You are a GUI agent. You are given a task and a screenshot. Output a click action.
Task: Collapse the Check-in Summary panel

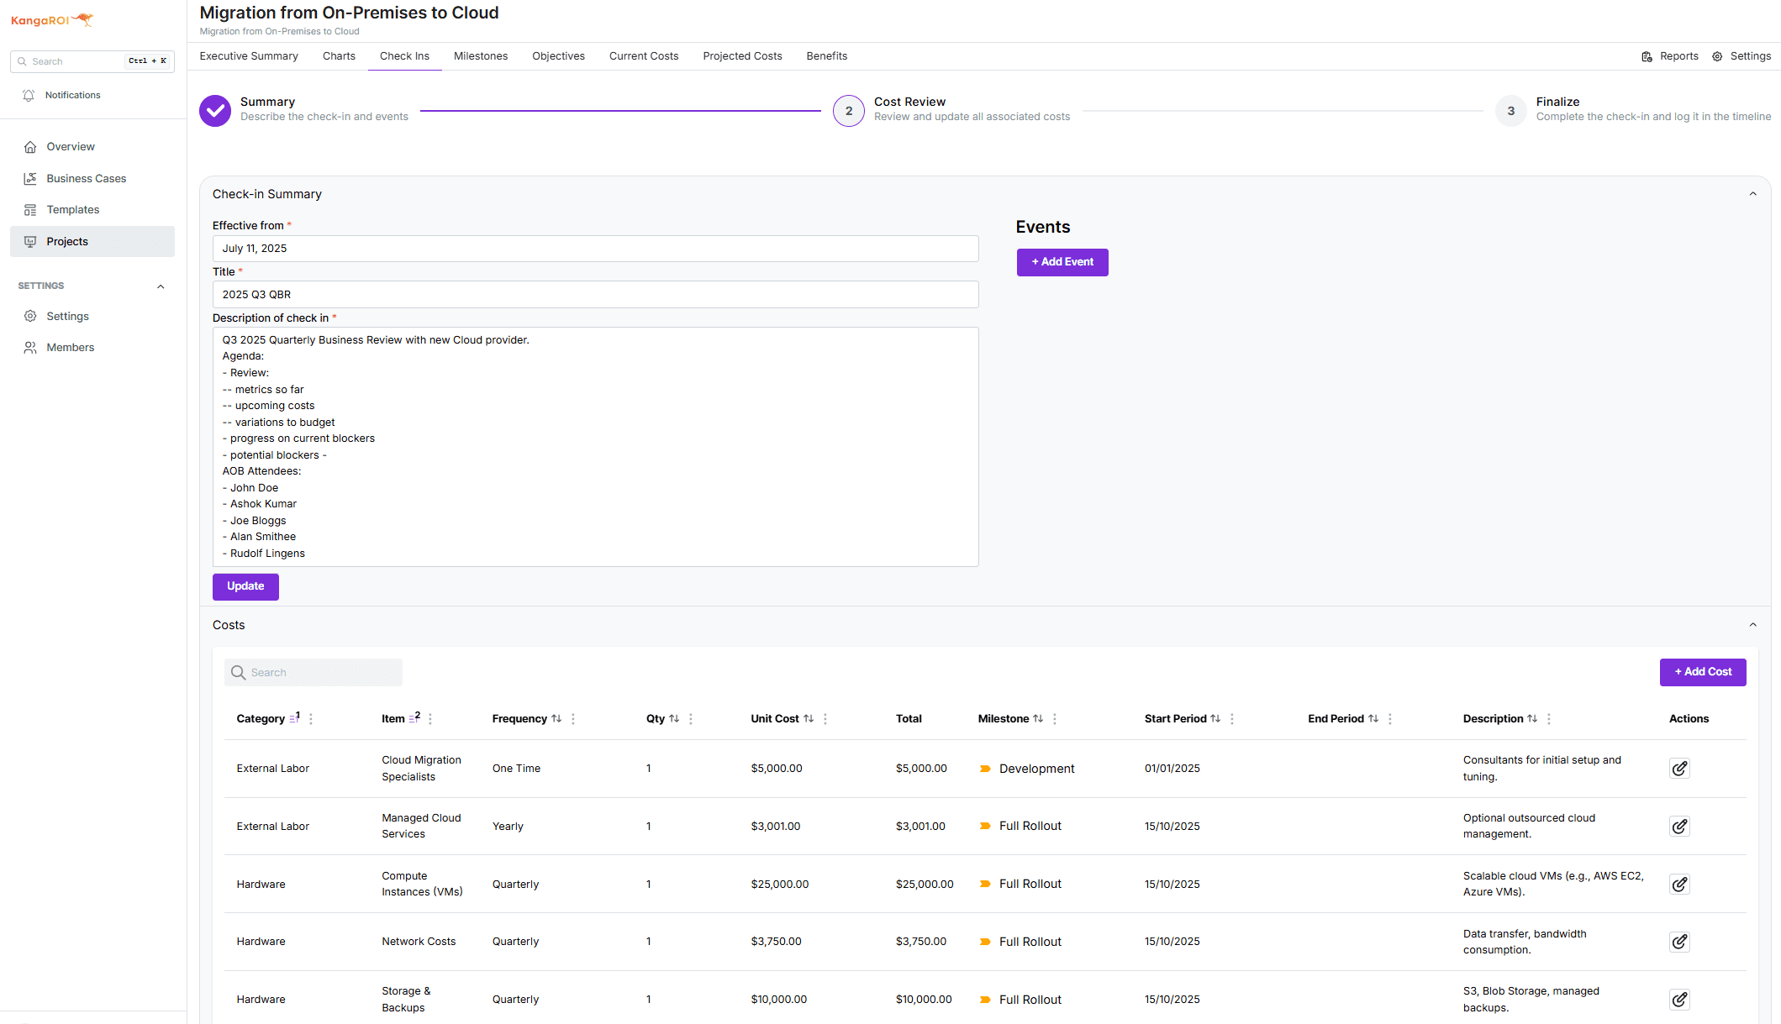(x=1753, y=194)
